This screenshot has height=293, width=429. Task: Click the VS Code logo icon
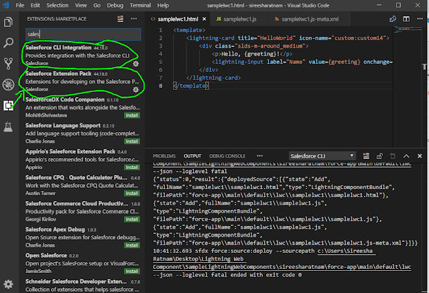pos(6,5)
